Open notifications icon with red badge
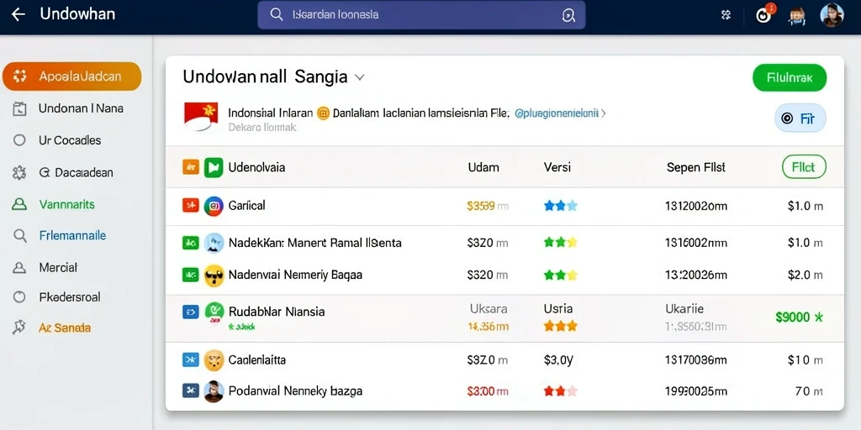 [x=763, y=15]
